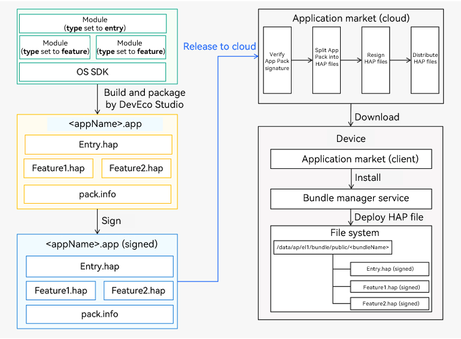Click the 'Install' arrow label
Screen dimensions: 461x339
click(x=368, y=177)
